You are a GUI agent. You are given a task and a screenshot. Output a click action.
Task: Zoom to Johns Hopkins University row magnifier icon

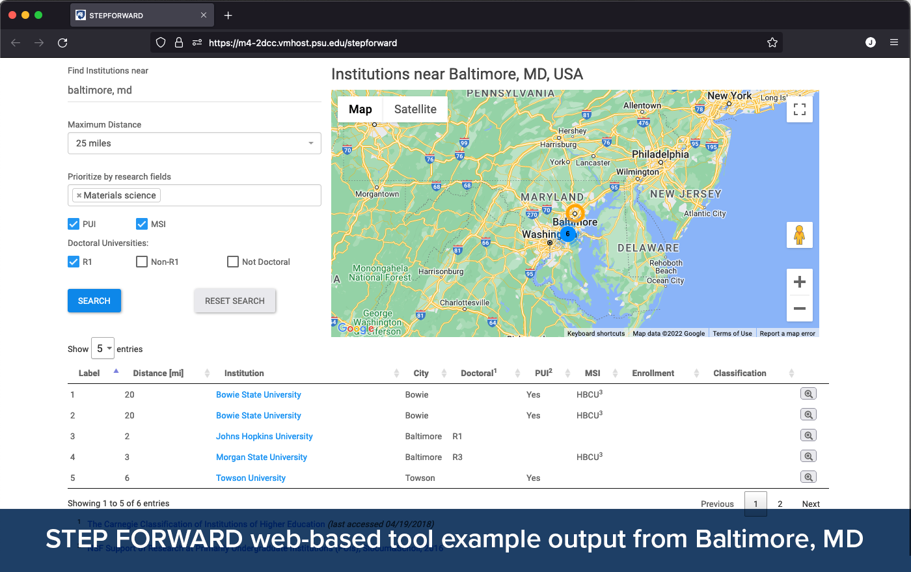point(808,435)
